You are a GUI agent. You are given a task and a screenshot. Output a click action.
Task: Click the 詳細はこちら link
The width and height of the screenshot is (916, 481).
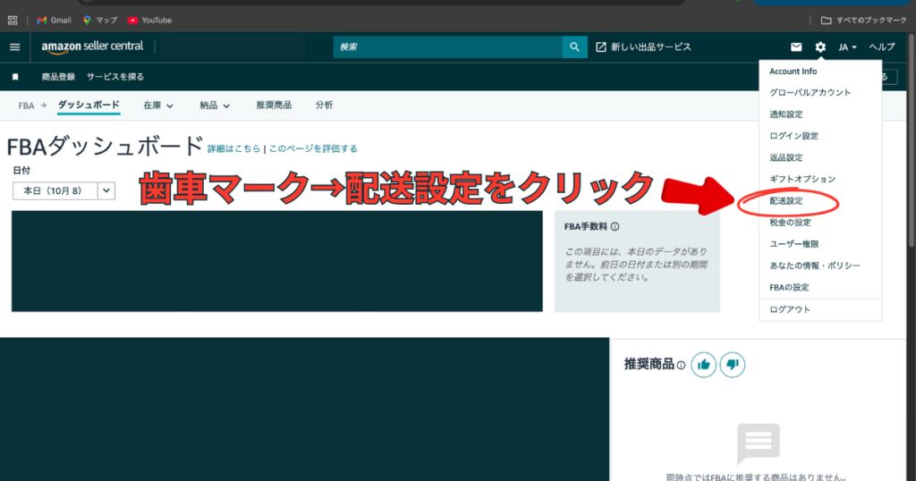233,149
